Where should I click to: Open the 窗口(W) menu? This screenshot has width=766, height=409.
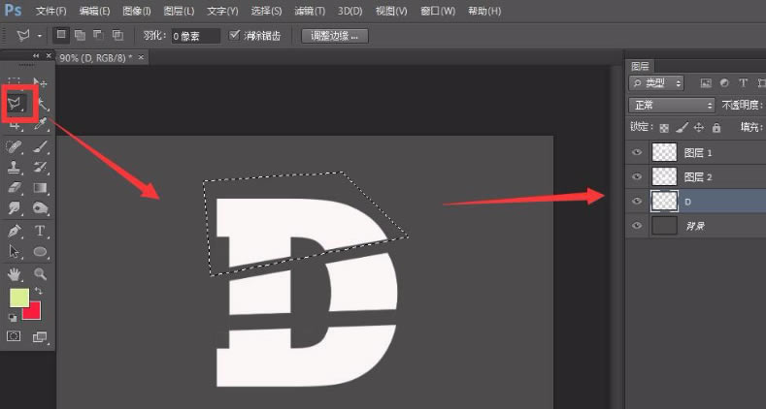click(438, 11)
